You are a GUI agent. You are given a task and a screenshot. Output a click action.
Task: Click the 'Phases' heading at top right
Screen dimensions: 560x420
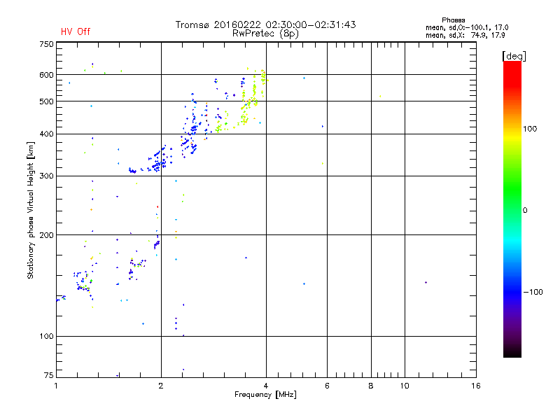453,20
